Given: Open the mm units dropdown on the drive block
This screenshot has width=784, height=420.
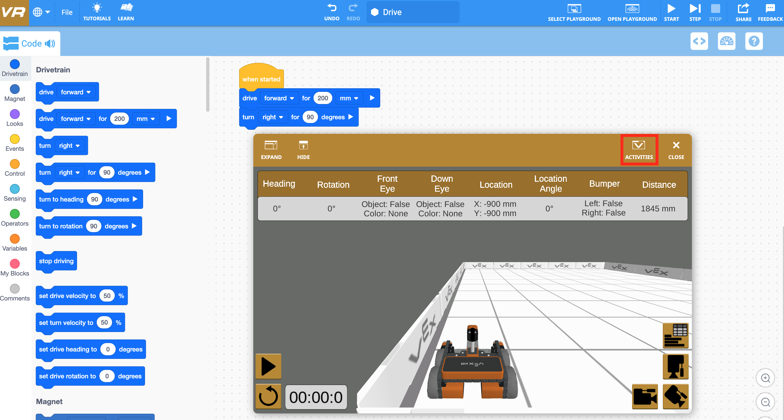Looking at the screenshot, I should [x=349, y=98].
